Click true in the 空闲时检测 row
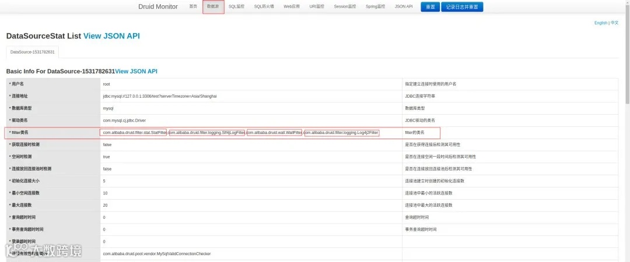Viewport: 630px width, 262px height. (x=107, y=157)
